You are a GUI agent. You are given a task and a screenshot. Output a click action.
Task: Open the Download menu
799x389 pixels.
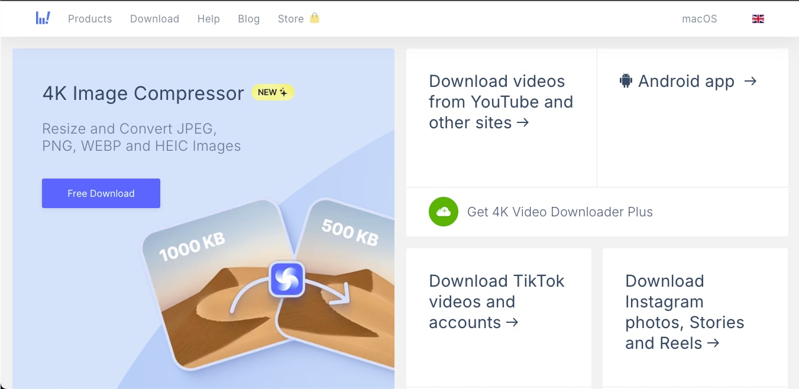[154, 19]
